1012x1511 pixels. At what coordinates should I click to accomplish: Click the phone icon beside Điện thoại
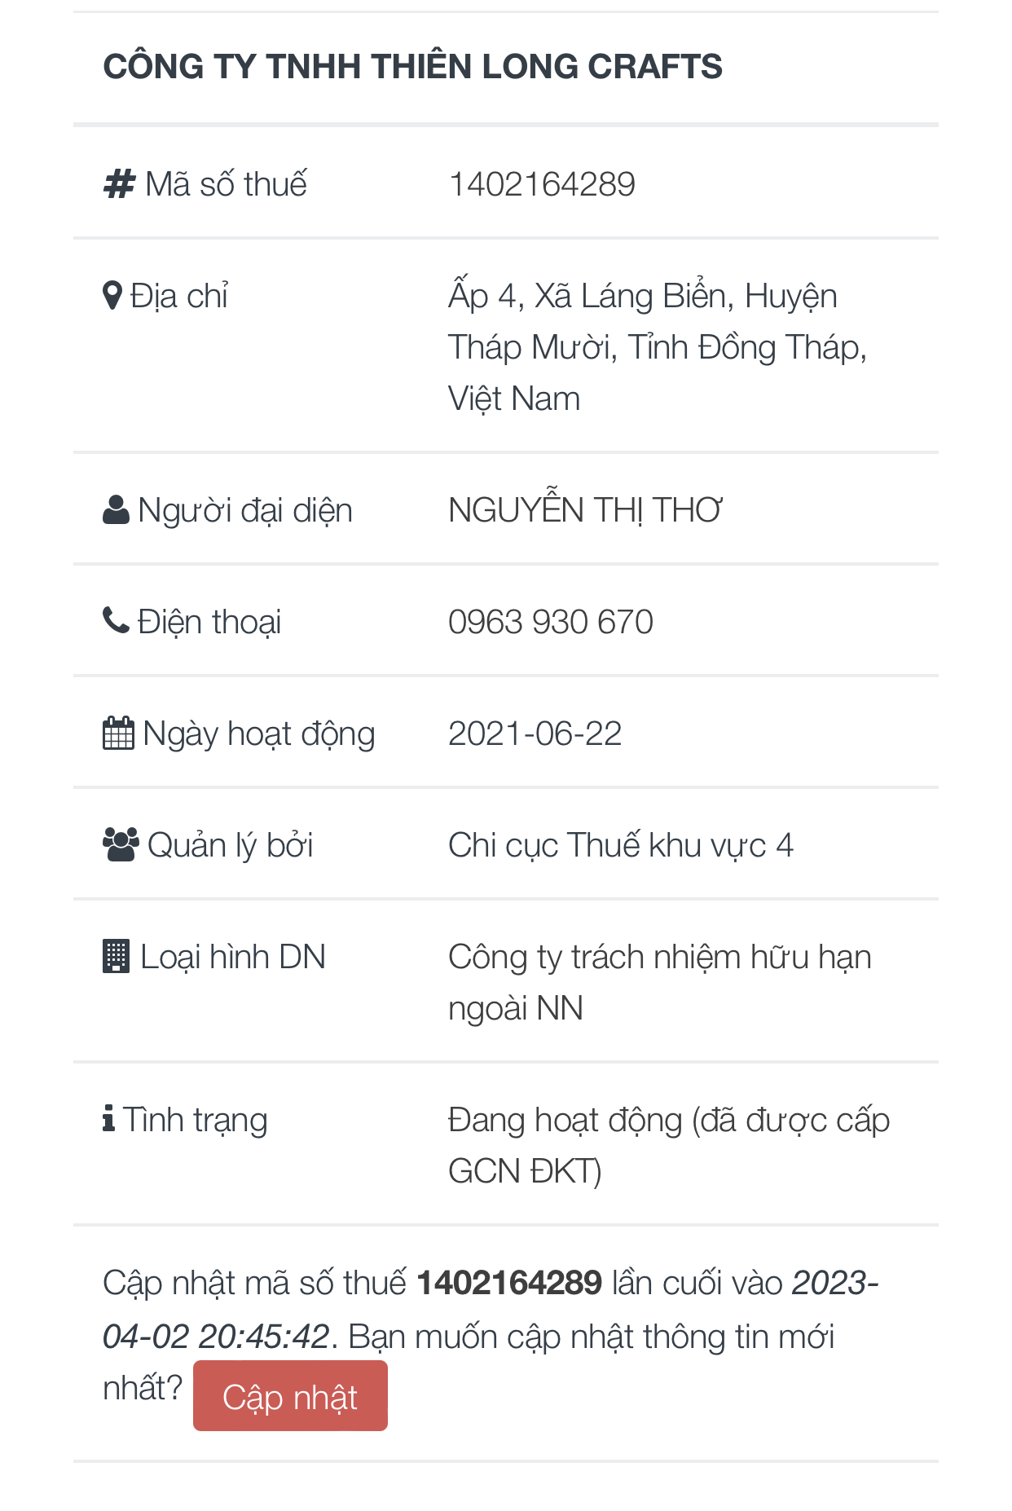[x=116, y=621]
